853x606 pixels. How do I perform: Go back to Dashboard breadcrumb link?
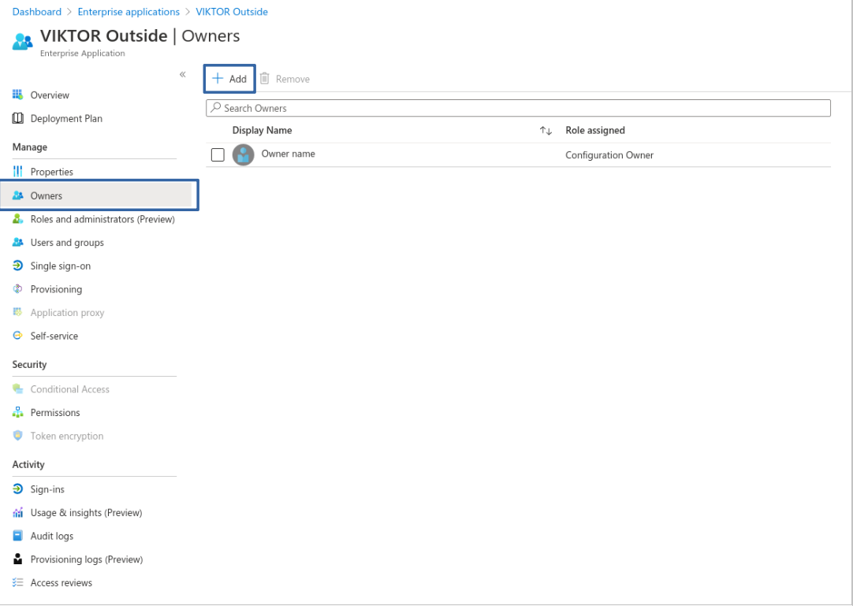point(36,12)
